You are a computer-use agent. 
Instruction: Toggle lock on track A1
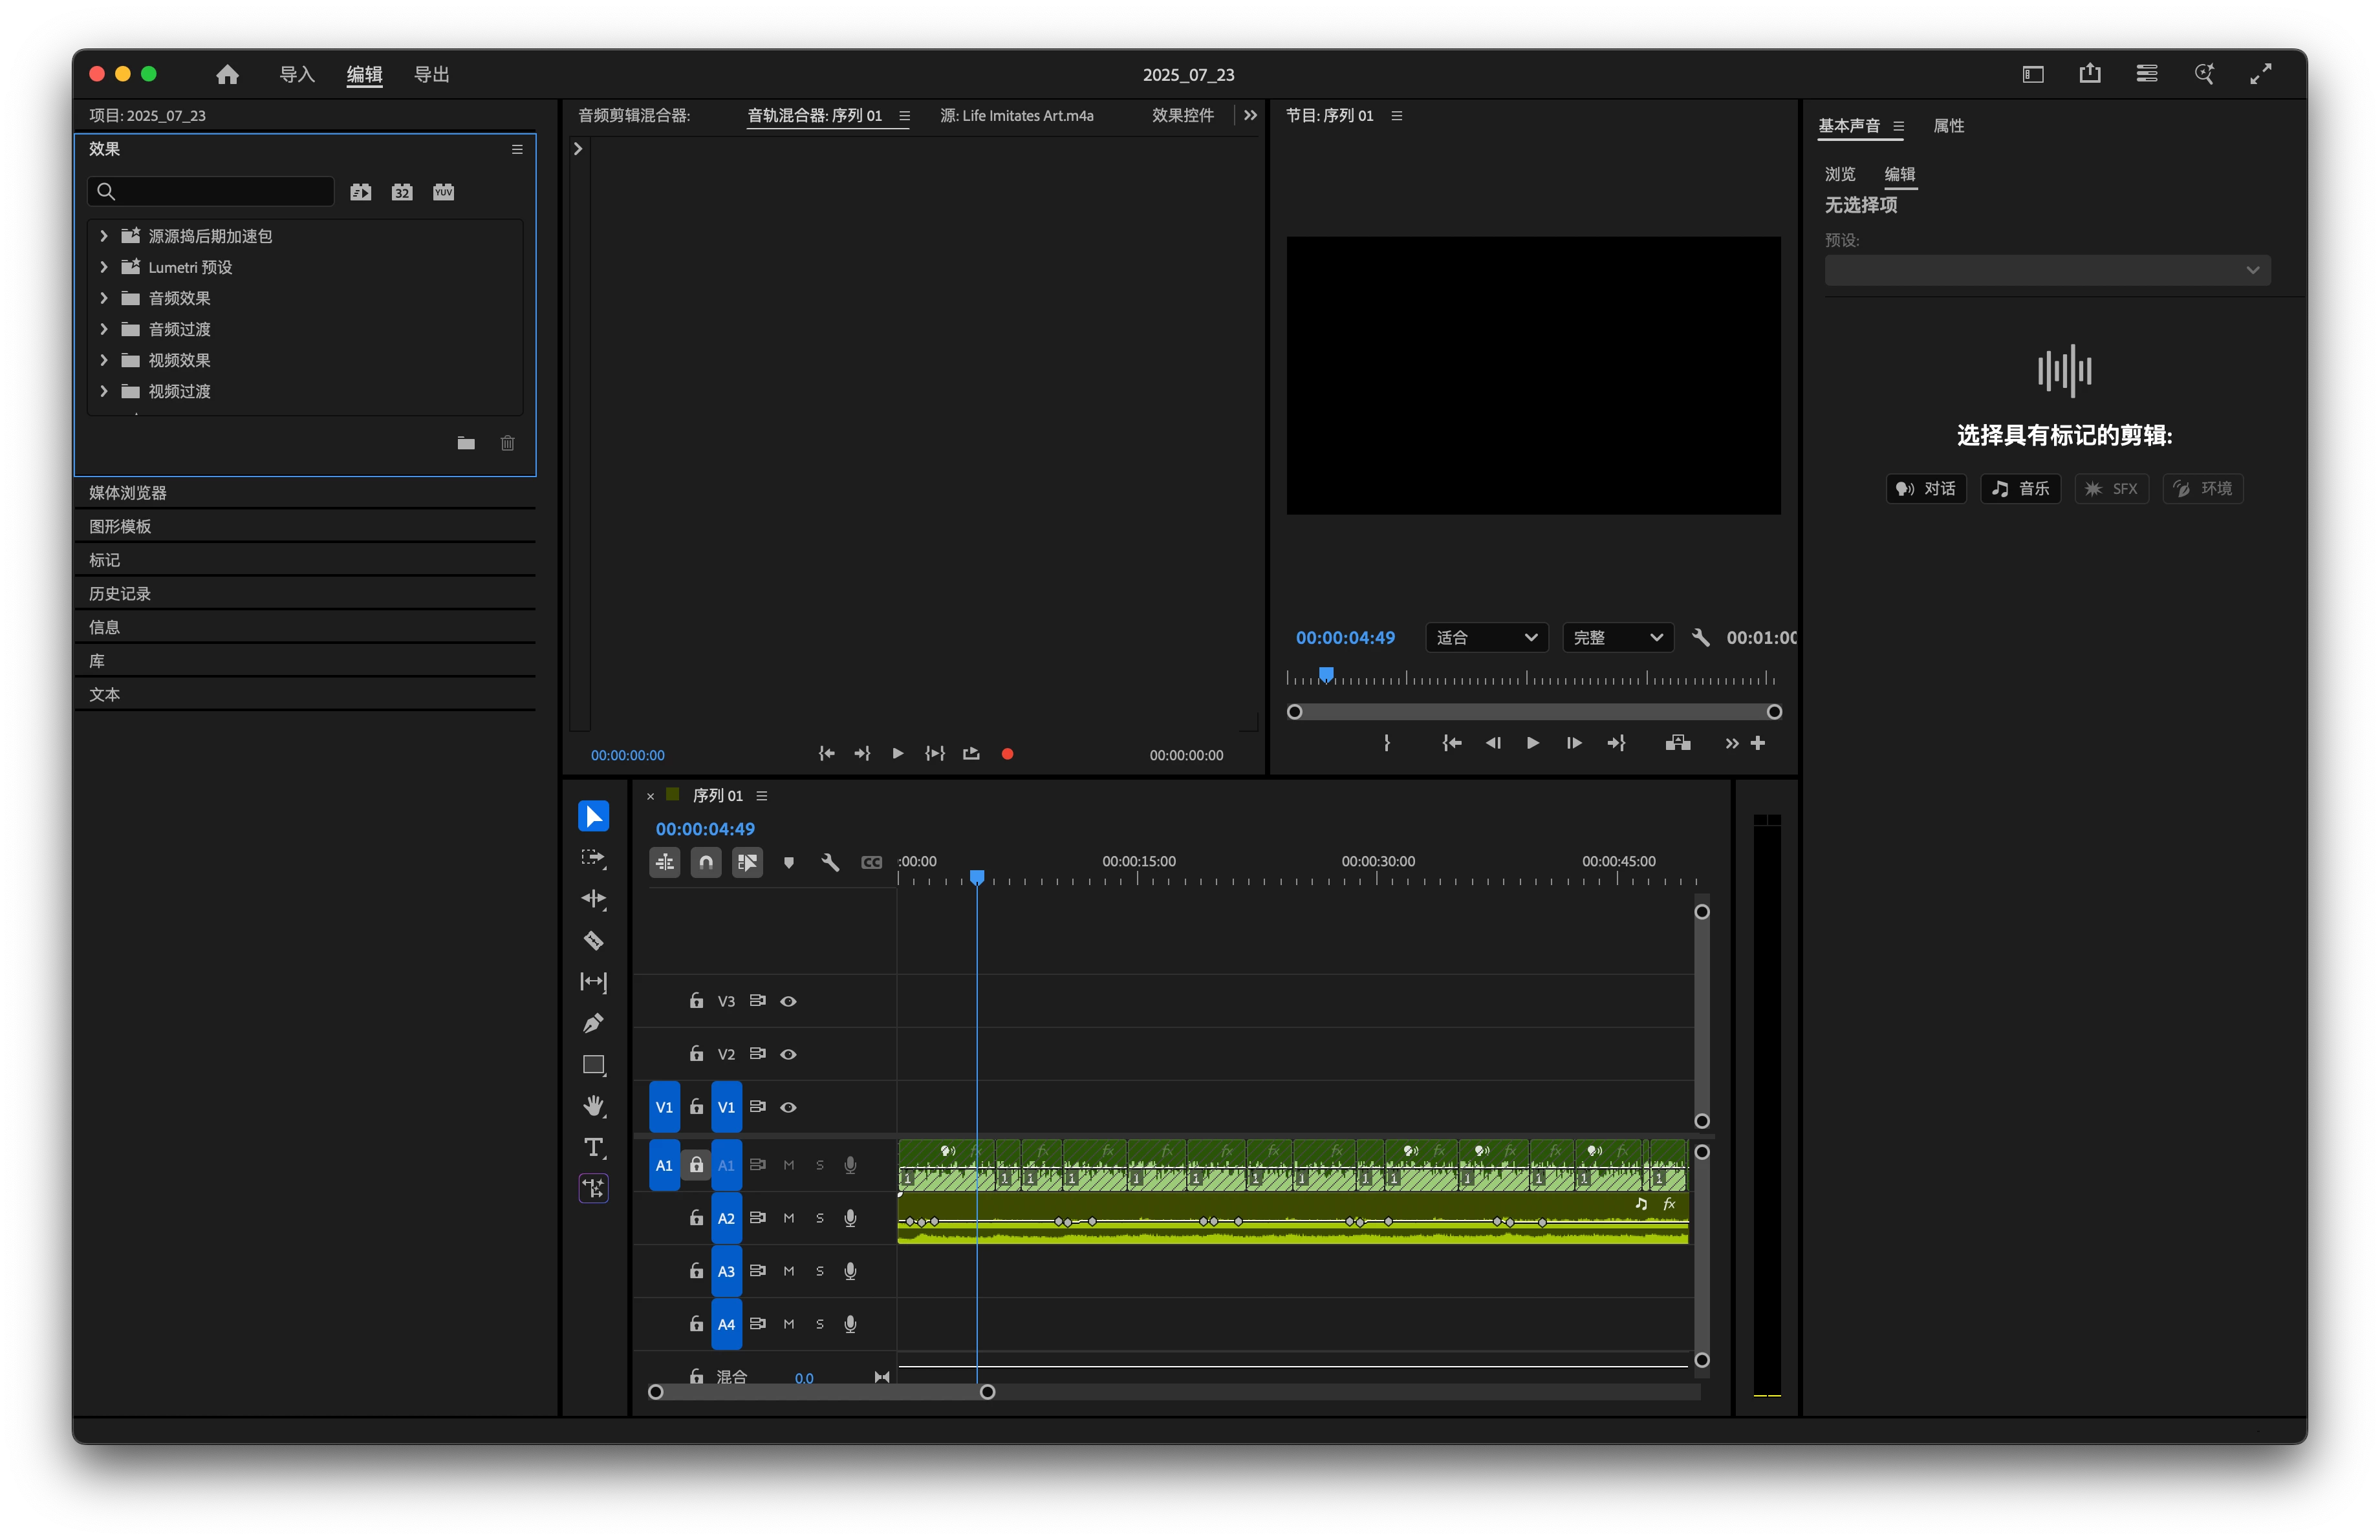pyautogui.click(x=696, y=1165)
